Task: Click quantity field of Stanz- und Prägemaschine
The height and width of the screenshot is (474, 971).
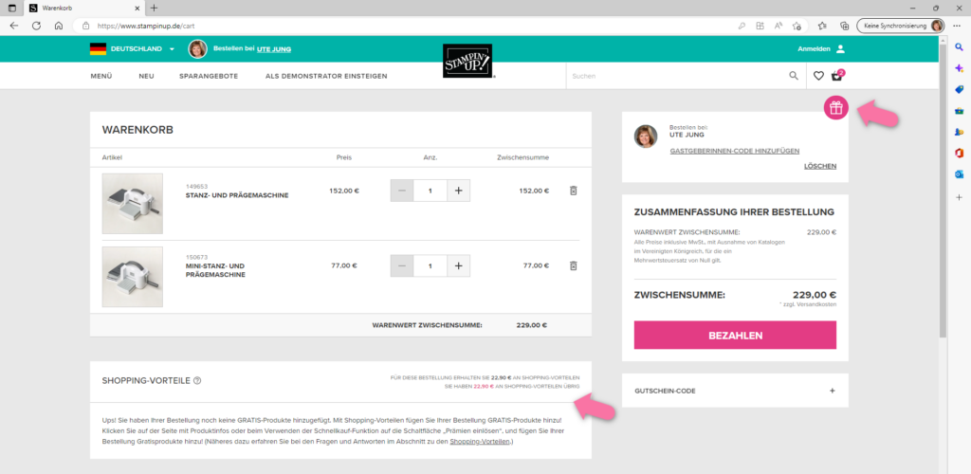Action: 431,191
